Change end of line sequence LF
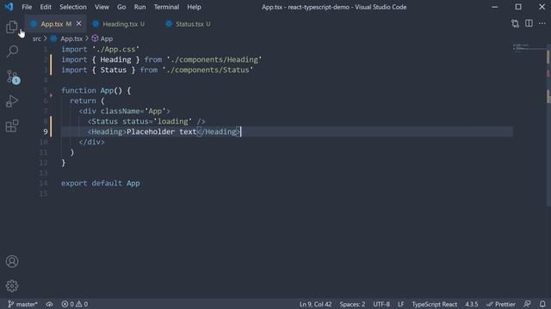 (x=400, y=304)
